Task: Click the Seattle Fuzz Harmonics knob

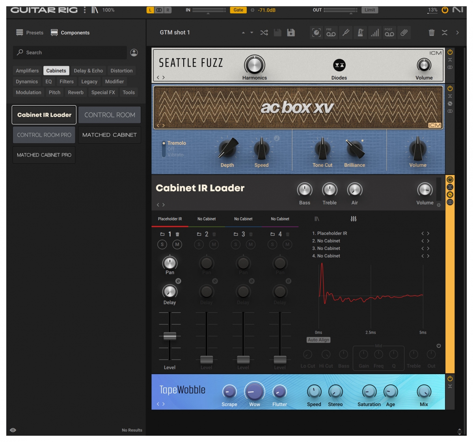Action: pyautogui.click(x=255, y=64)
